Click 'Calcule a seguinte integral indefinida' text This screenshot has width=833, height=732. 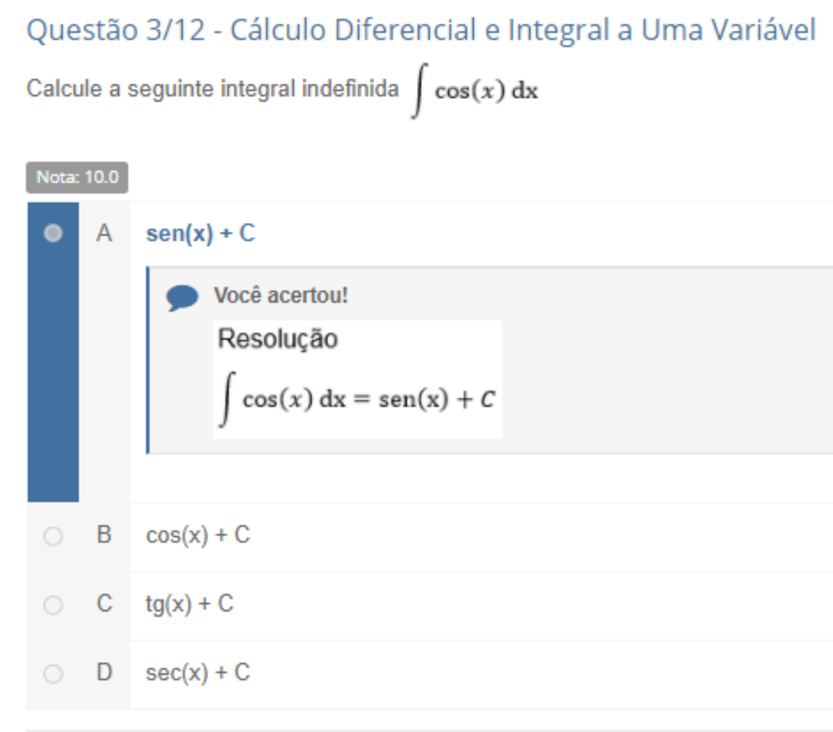(212, 89)
